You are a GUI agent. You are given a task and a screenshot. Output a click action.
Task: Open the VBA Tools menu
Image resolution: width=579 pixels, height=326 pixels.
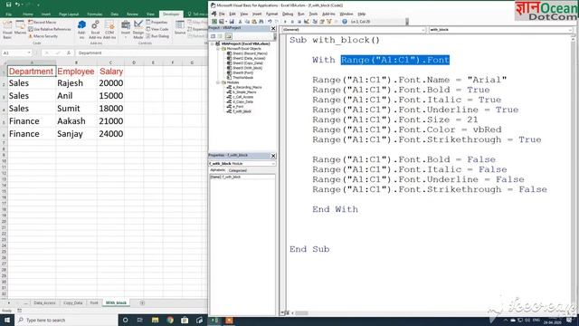pyautogui.click(x=313, y=14)
